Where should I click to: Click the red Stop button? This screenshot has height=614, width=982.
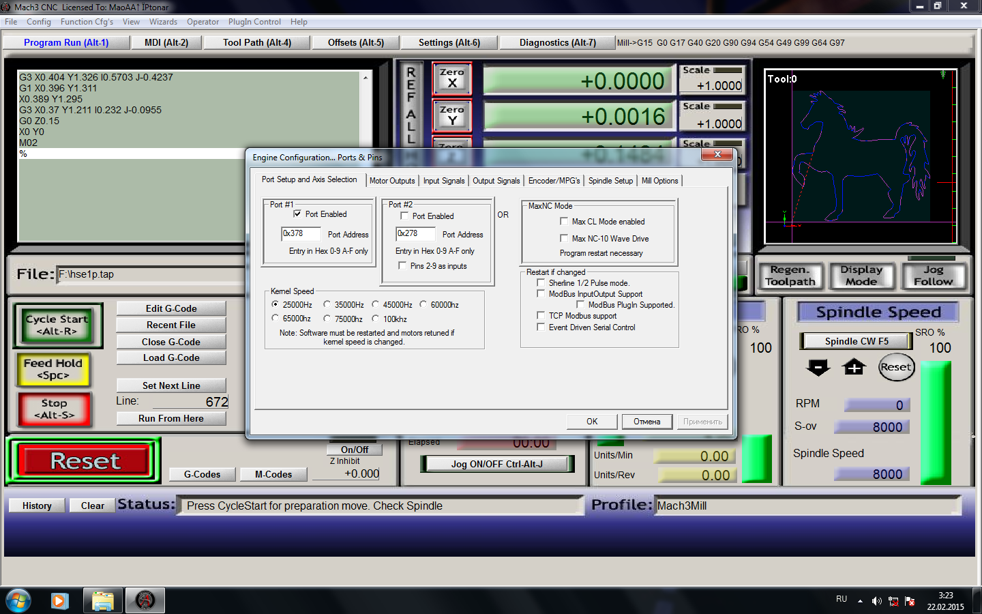click(54, 409)
